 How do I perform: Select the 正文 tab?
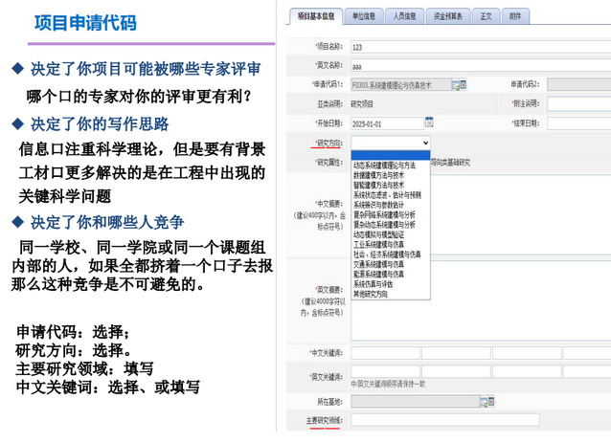pyautogui.click(x=487, y=16)
